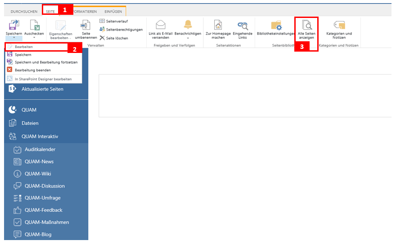Open QUAM Interaktiv section

coord(40,136)
